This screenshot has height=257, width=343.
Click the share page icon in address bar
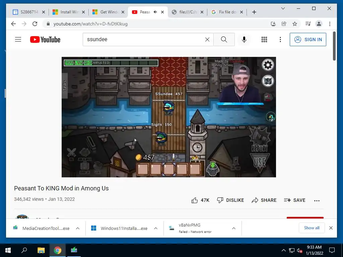(284, 24)
